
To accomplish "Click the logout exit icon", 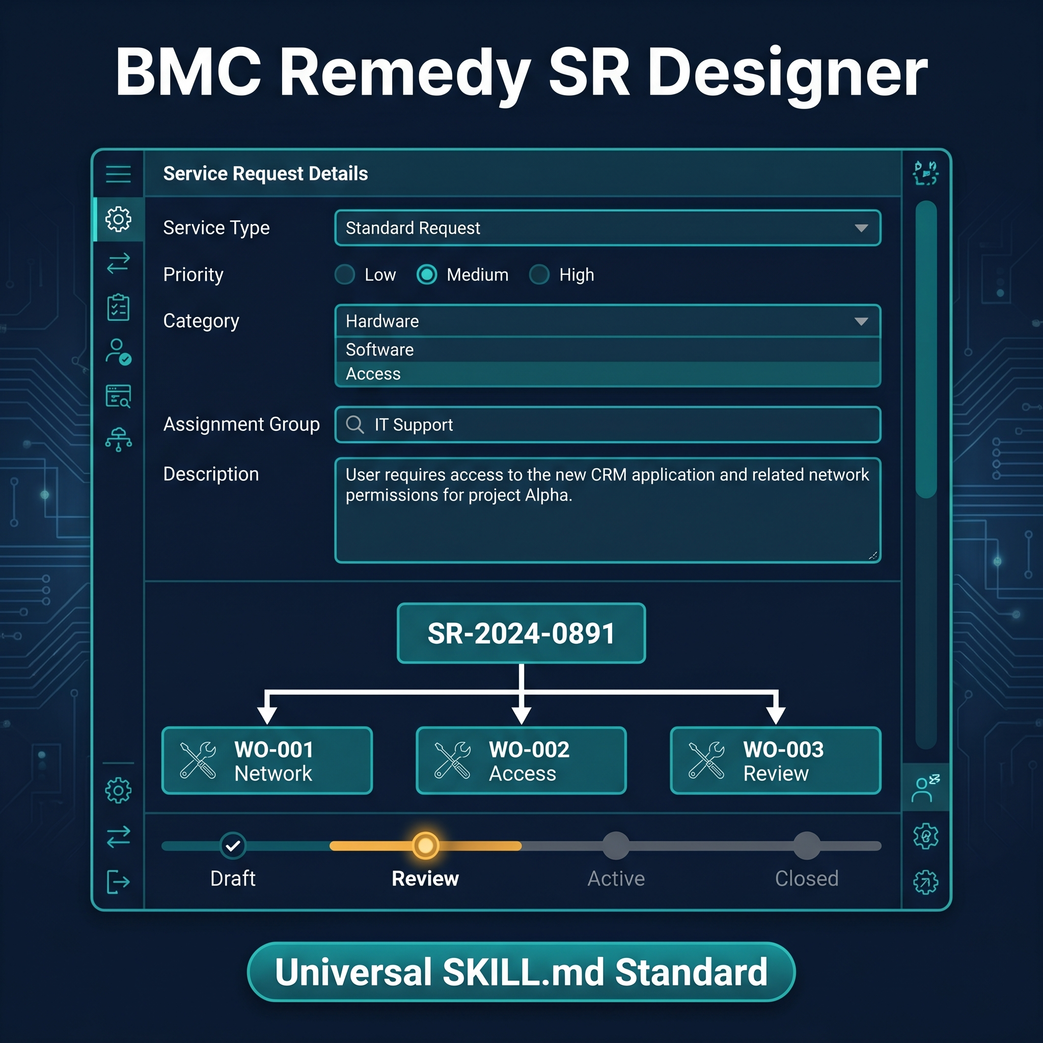I will [x=118, y=882].
